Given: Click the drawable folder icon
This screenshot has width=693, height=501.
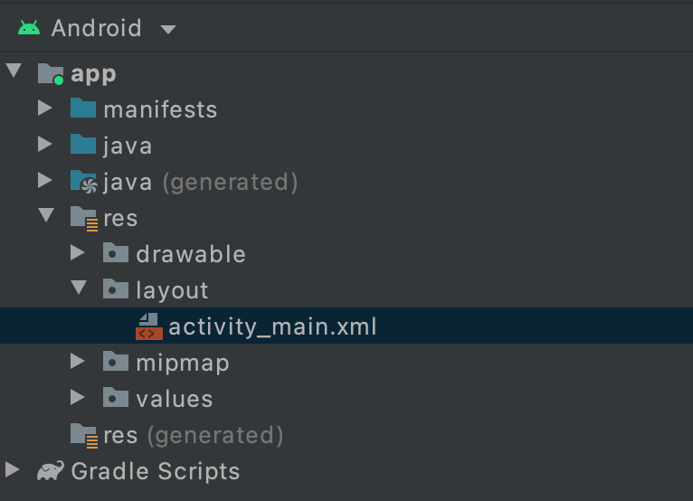Looking at the screenshot, I should [x=116, y=254].
